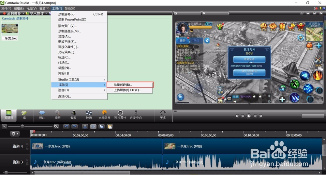This screenshot has width=326, height=175.
Task: Click the detach preview window icon
Action: coord(321,13)
